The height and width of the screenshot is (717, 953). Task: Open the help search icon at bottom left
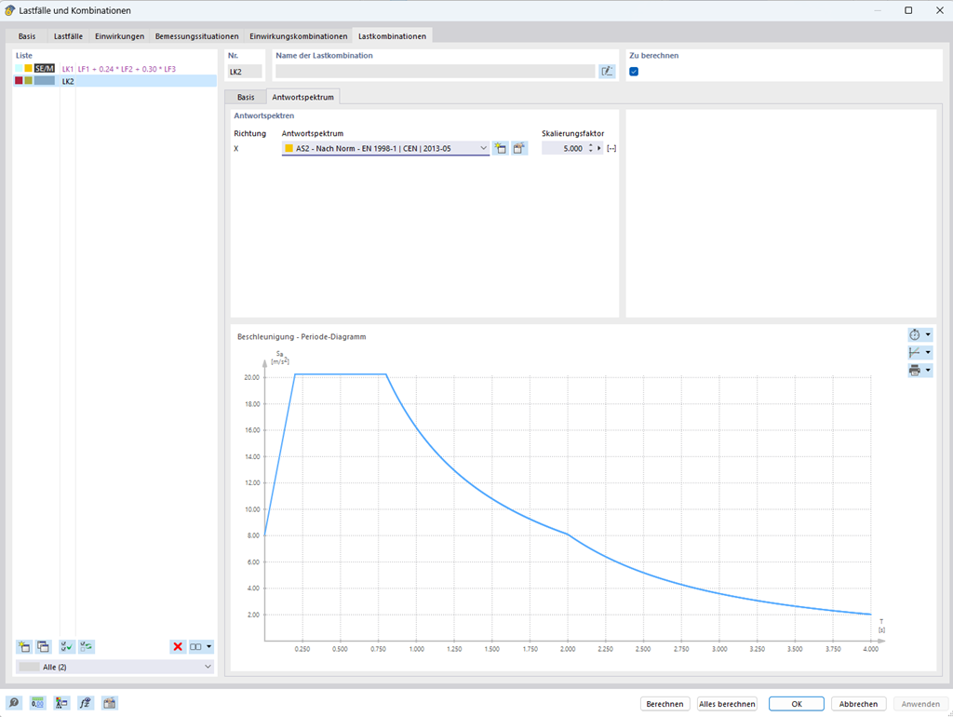click(x=13, y=703)
